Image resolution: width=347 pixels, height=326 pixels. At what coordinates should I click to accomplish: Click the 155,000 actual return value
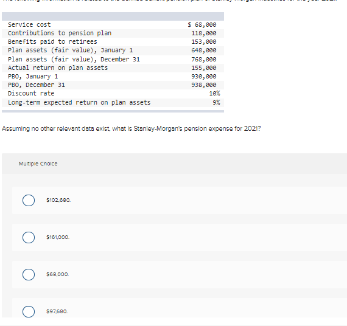204,68
